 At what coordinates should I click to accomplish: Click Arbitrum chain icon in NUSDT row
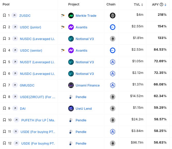[113, 62]
